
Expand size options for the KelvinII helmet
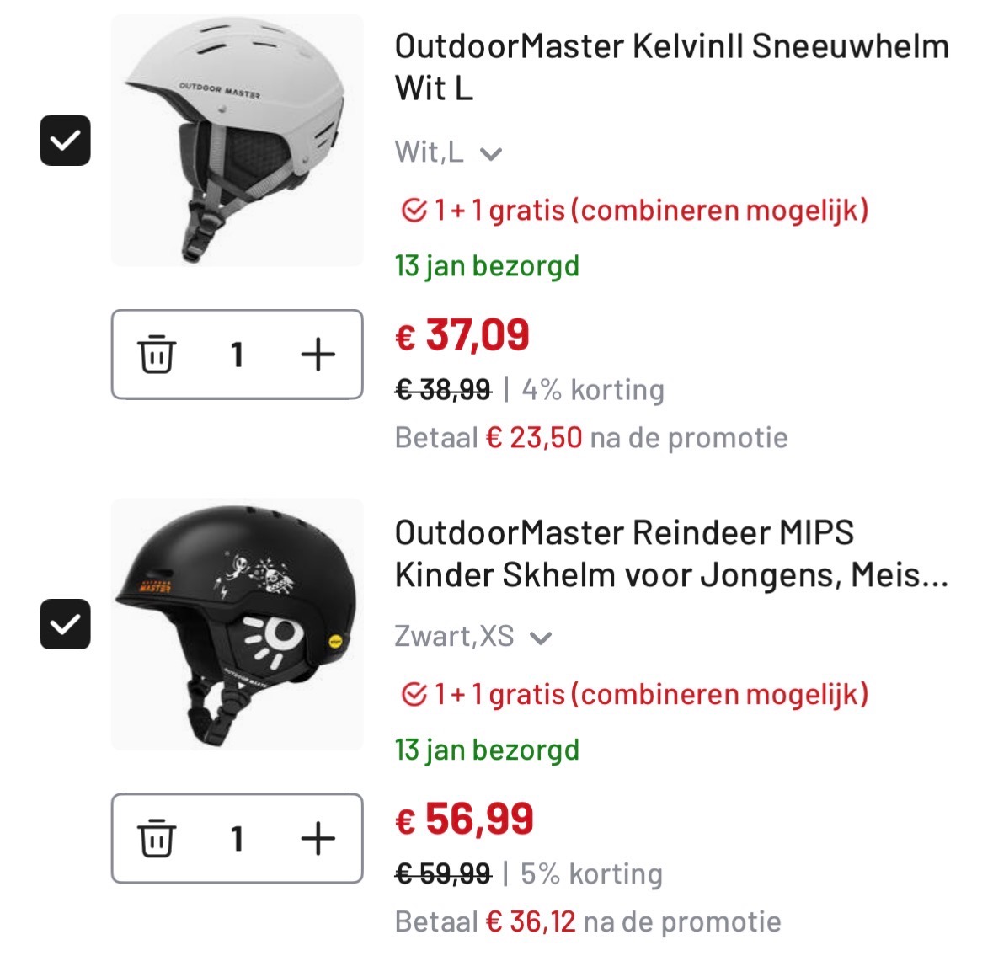click(493, 152)
